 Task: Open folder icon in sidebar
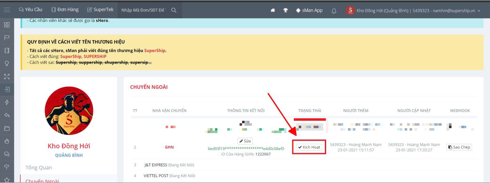click(x=7, y=128)
